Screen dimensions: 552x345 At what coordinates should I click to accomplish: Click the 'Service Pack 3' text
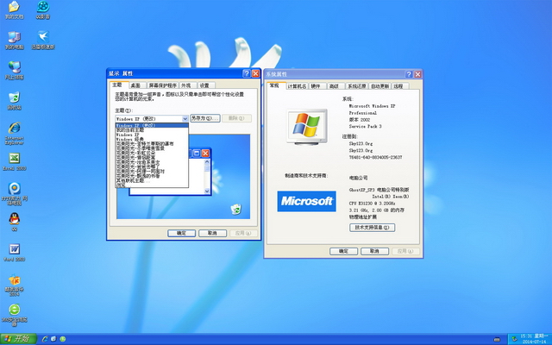click(366, 127)
